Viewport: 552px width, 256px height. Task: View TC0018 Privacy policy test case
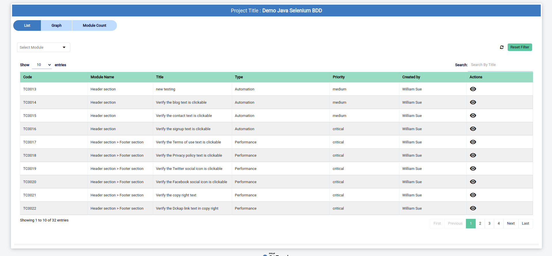coord(473,155)
